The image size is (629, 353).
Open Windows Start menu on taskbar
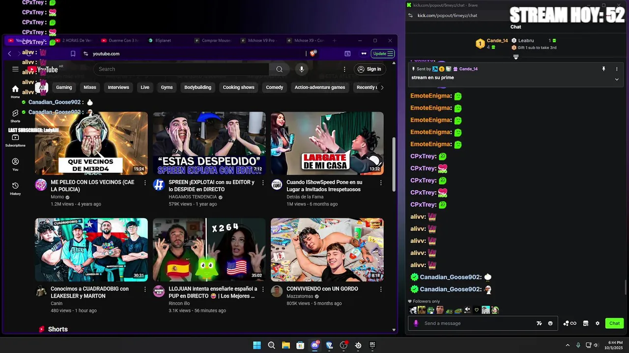click(257, 345)
